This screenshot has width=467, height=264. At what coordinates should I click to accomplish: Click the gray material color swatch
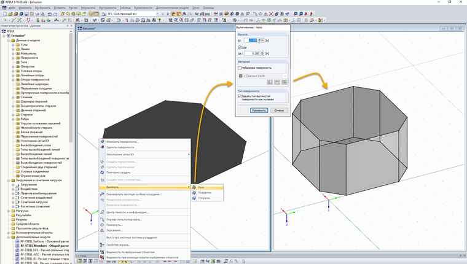click(x=241, y=76)
